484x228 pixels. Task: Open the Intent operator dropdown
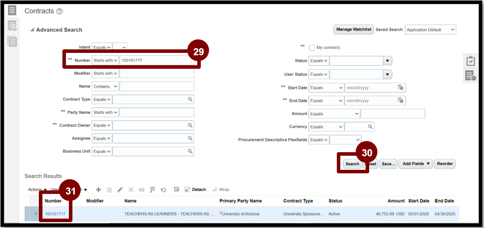pyautogui.click(x=102, y=48)
